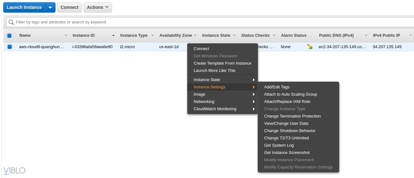Click the alarm status bell icon
The height and width of the screenshot is (178, 414).
pyautogui.click(x=310, y=47)
